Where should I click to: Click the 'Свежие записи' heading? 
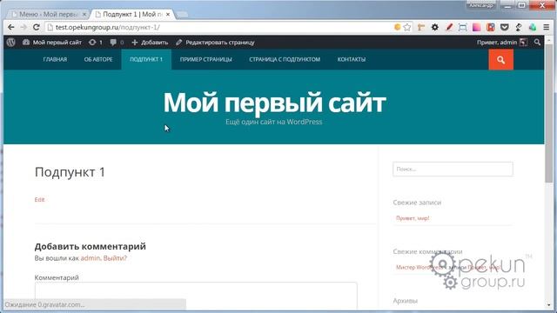tap(417, 203)
